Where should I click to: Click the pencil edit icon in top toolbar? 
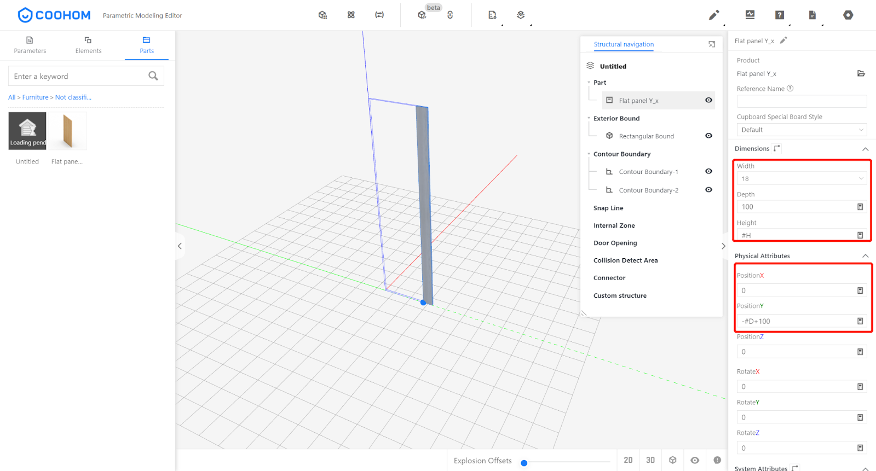(x=714, y=15)
